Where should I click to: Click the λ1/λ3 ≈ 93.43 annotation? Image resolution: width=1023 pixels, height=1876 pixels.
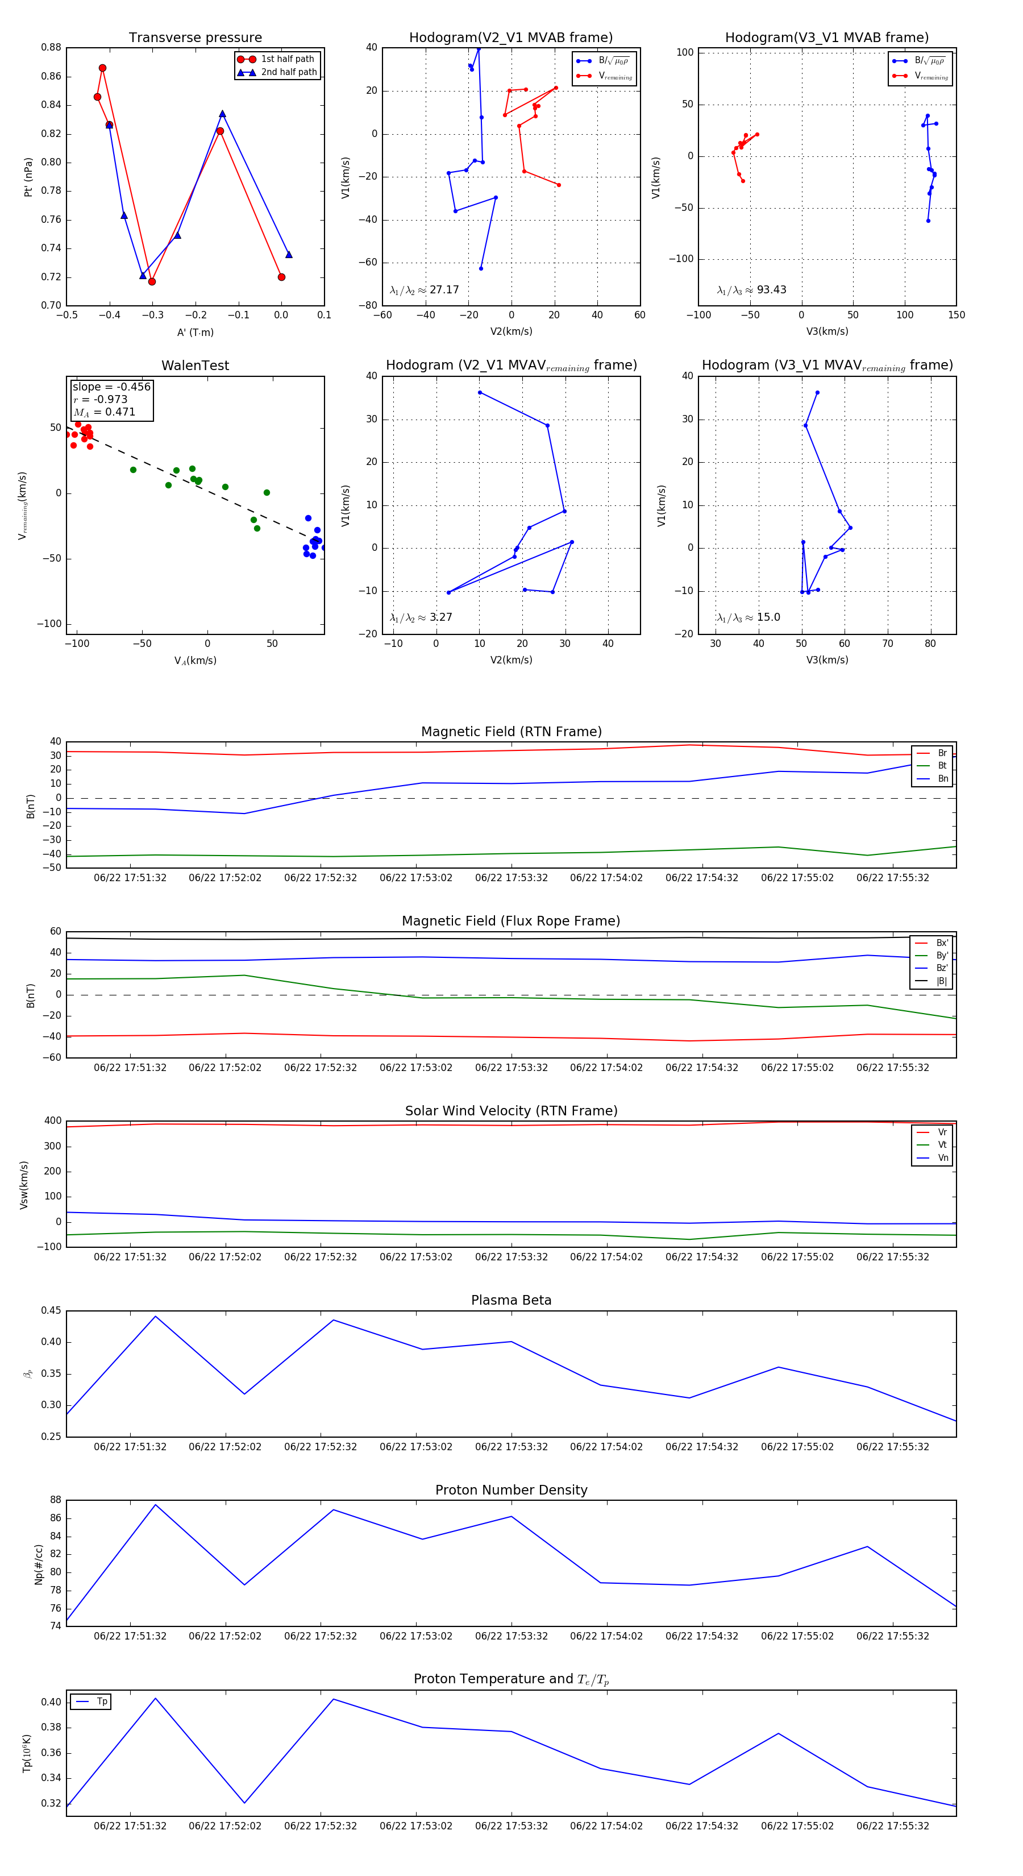(x=751, y=290)
